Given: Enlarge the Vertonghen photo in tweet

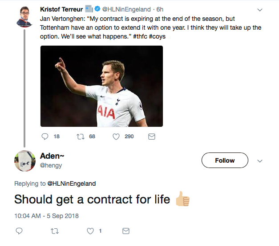Looking at the screenshot, I should pos(101,86).
